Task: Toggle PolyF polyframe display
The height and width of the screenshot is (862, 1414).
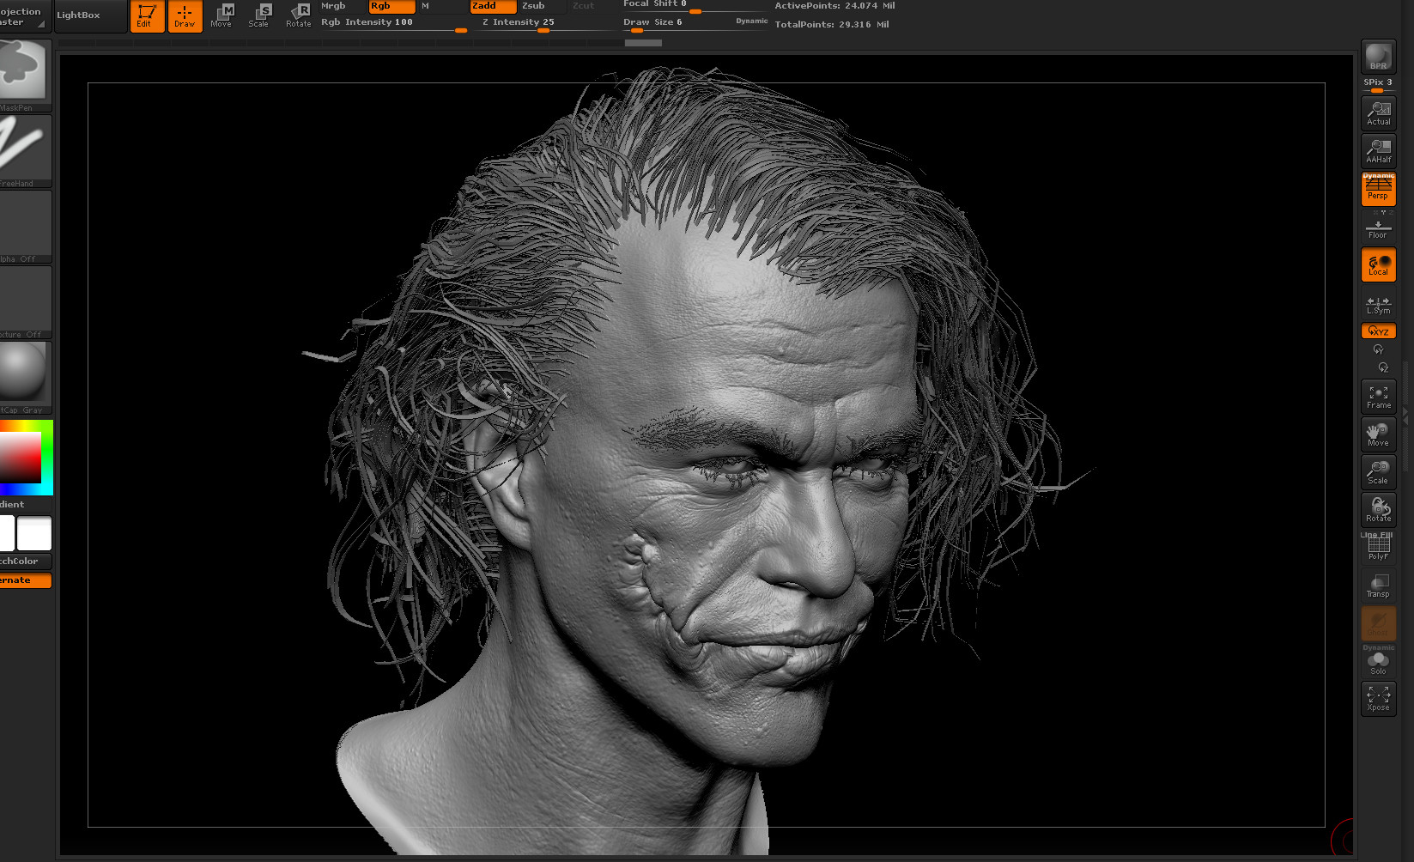Action: pyautogui.click(x=1378, y=548)
